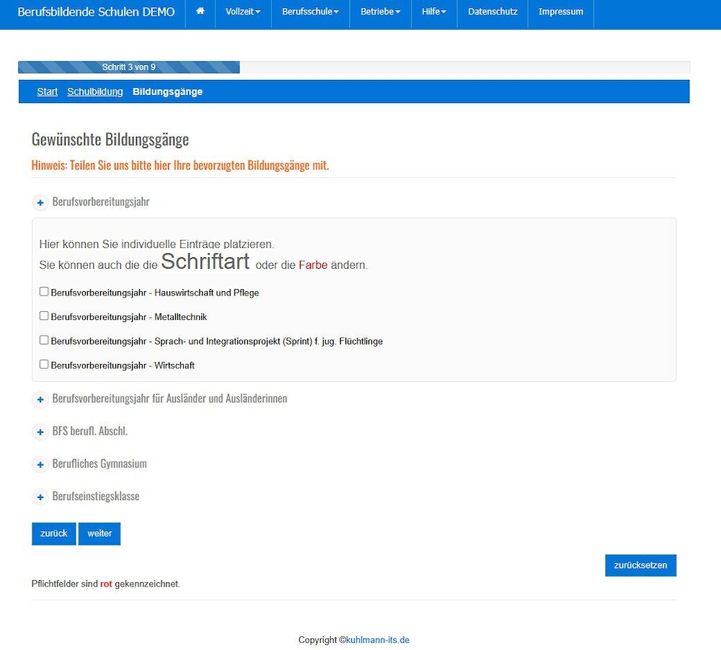Screen dimensions: 721x650
Task: Select Sprach- und Integrationsprojekt checkbox
Action: [44, 340]
